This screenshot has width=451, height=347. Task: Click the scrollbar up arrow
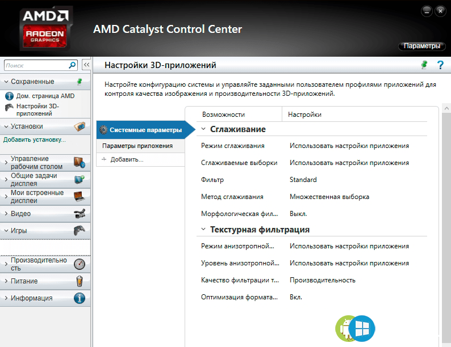point(446,108)
